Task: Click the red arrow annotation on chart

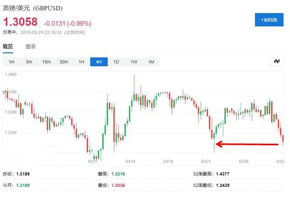Action: [247, 144]
